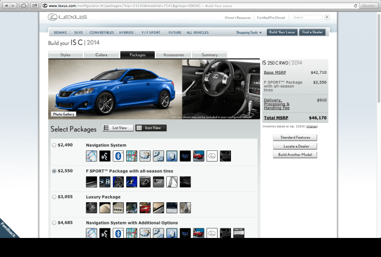The image size is (381, 257).
Task: Switch to List View
Action: (118, 128)
